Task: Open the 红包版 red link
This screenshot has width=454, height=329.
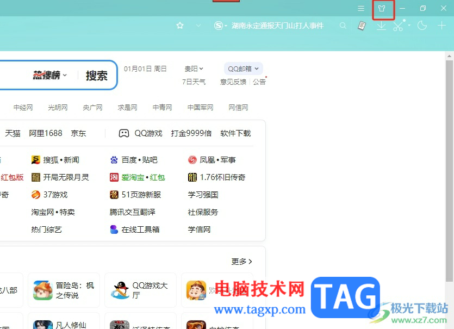Action: point(12,177)
